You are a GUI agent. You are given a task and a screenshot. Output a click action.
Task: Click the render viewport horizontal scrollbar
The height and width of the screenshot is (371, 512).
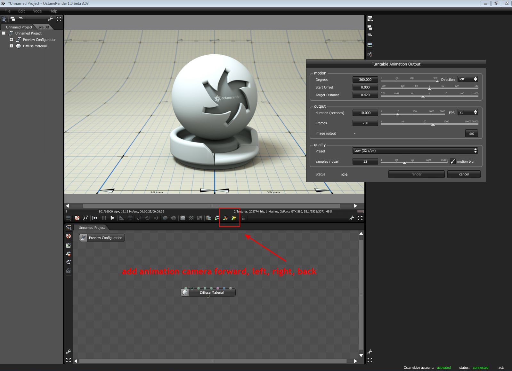(211, 206)
